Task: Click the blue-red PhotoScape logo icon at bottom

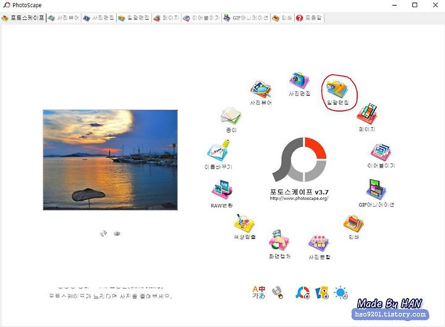Action: [x=302, y=292]
